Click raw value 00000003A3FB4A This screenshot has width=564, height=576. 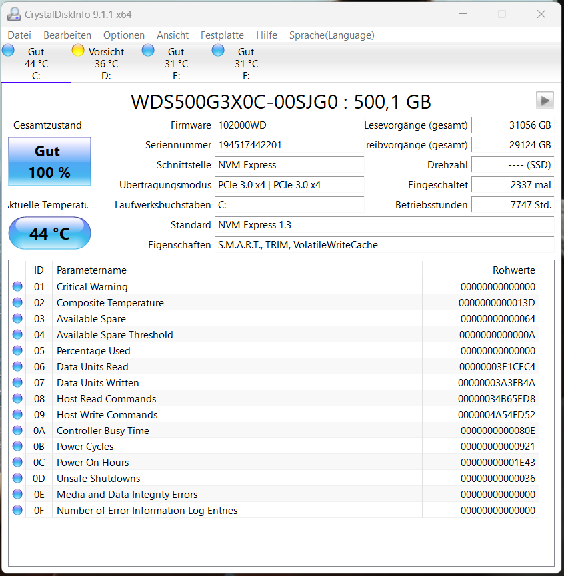pyautogui.click(x=497, y=383)
